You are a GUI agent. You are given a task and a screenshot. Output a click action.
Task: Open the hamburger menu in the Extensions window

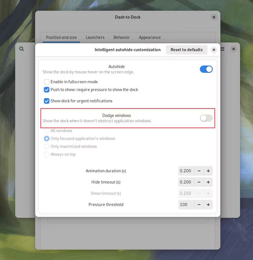pos(223,49)
